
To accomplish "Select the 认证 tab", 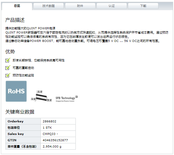I will pyautogui.click(x=112, y=6).
